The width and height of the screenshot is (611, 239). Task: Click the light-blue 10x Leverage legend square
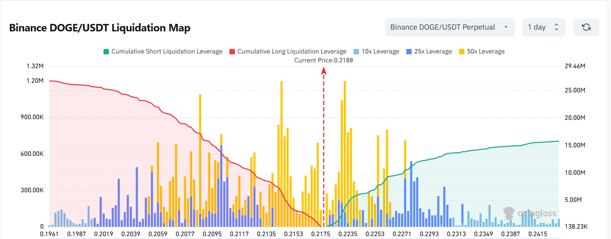coord(356,52)
